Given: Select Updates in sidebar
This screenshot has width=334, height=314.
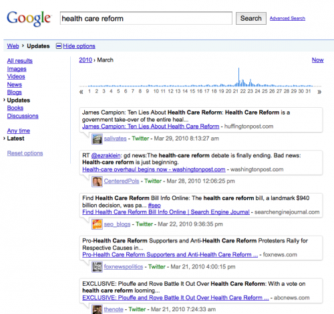Looking at the screenshot, I should point(19,100).
